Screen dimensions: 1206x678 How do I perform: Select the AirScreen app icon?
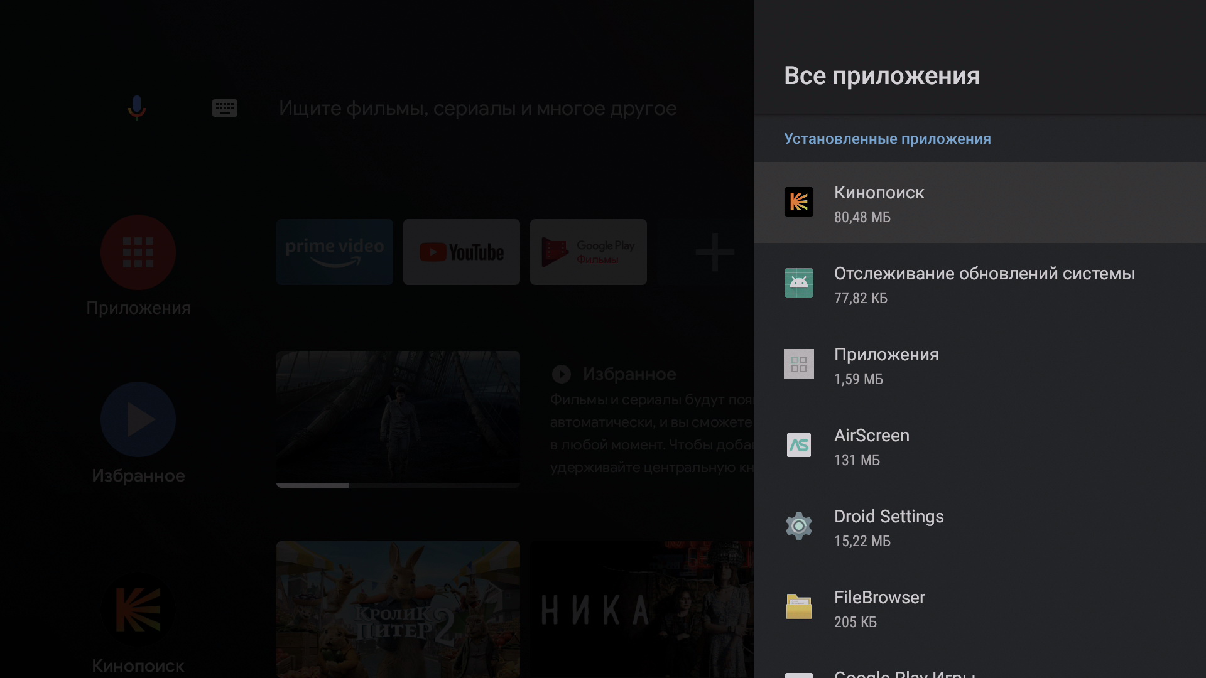(x=798, y=445)
